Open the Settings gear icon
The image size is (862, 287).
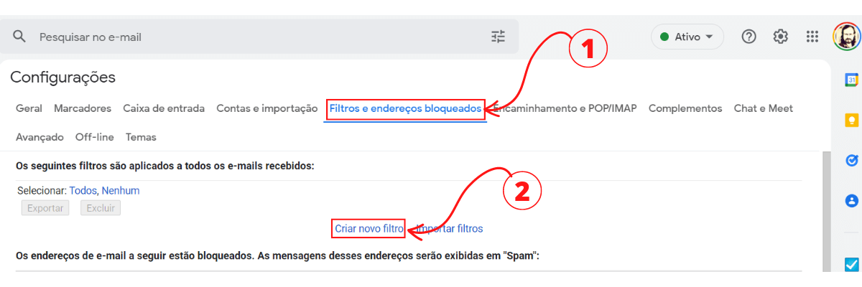(x=781, y=37)
